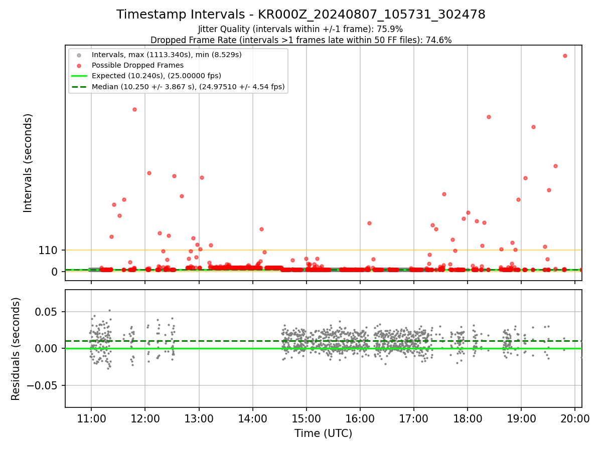The height and width of the screenshot is (451, 602).
Task: Click the '14:00' time tick label
Action: (252, 418)
